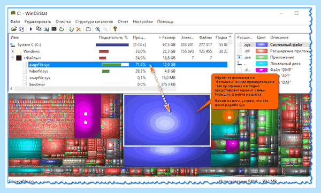Open a drive with the folder icon

[14, 29]
